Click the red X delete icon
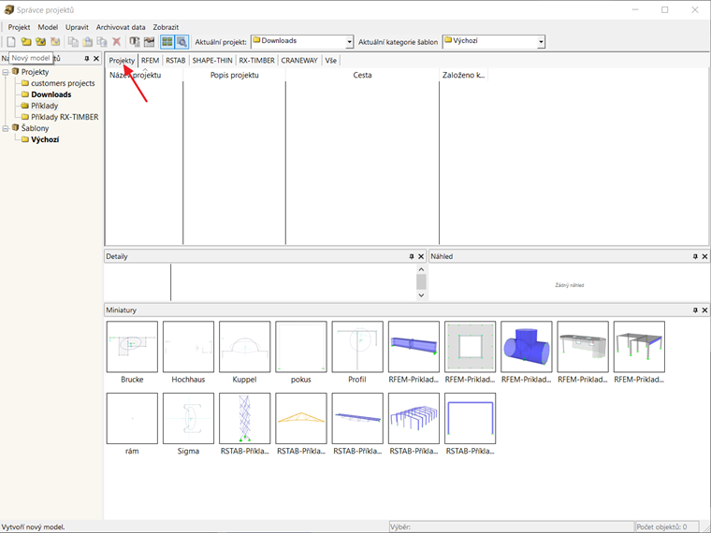The image size is (711, 533). tap(117, 42)
